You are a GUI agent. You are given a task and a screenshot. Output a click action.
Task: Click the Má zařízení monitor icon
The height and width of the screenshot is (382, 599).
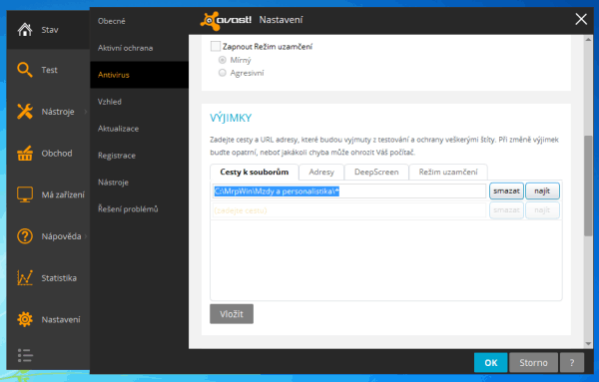tap(25, 194)
